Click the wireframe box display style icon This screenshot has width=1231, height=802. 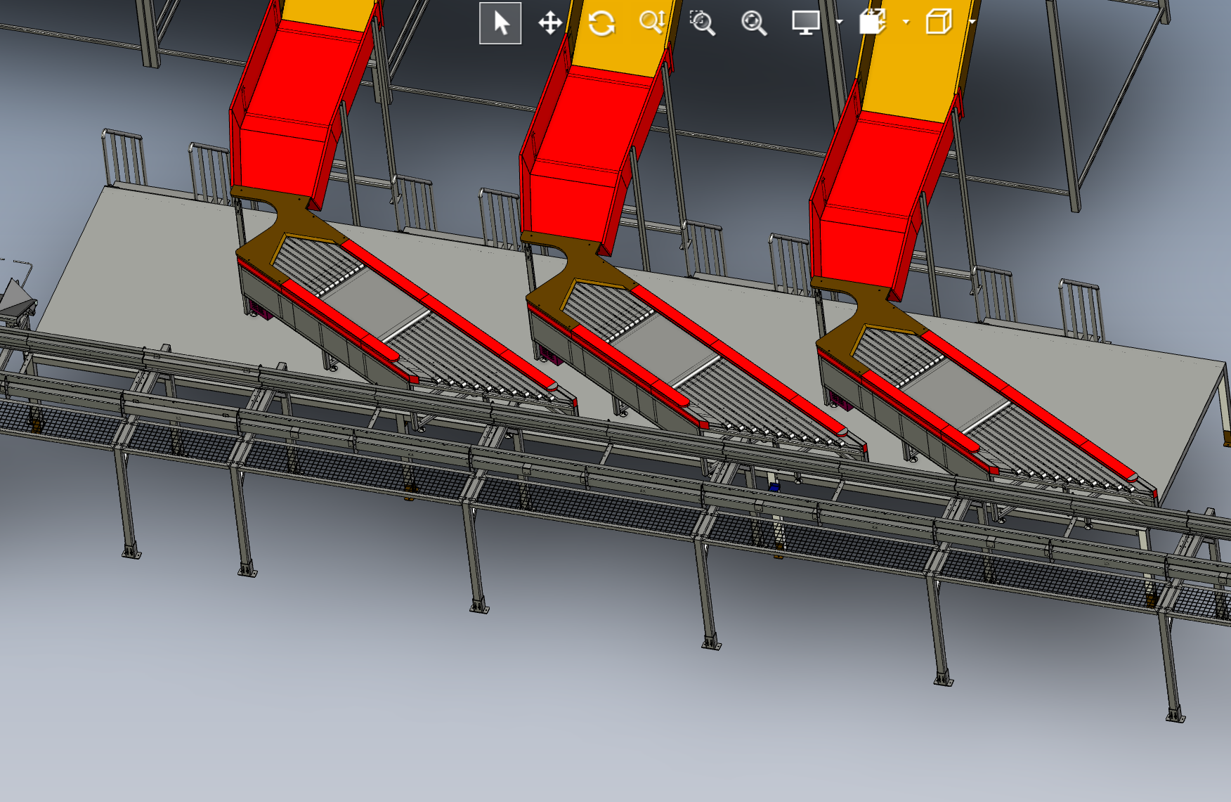(939, 22)
